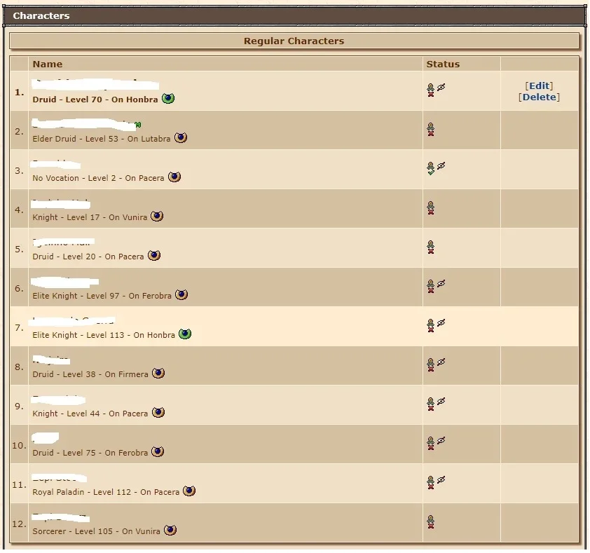The image size is (590, 553).
Task: Click the character status icon in row 7
Action: click(x=430, y=326)
